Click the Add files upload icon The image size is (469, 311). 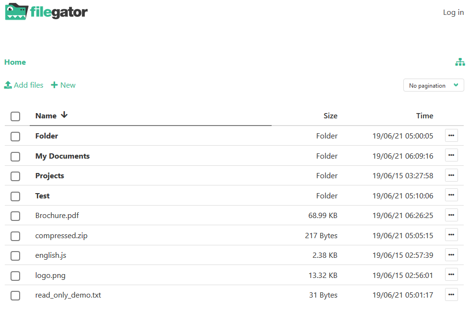click(8, 85)
